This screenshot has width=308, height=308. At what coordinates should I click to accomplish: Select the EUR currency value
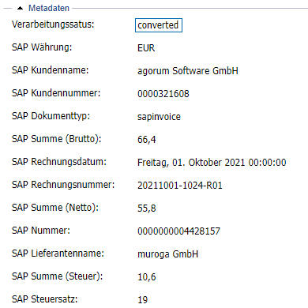click(146, 48)
